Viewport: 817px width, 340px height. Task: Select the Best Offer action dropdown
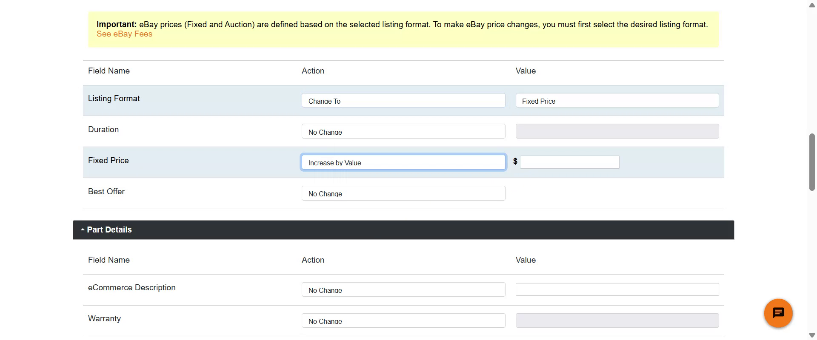(x=403, y=193)
